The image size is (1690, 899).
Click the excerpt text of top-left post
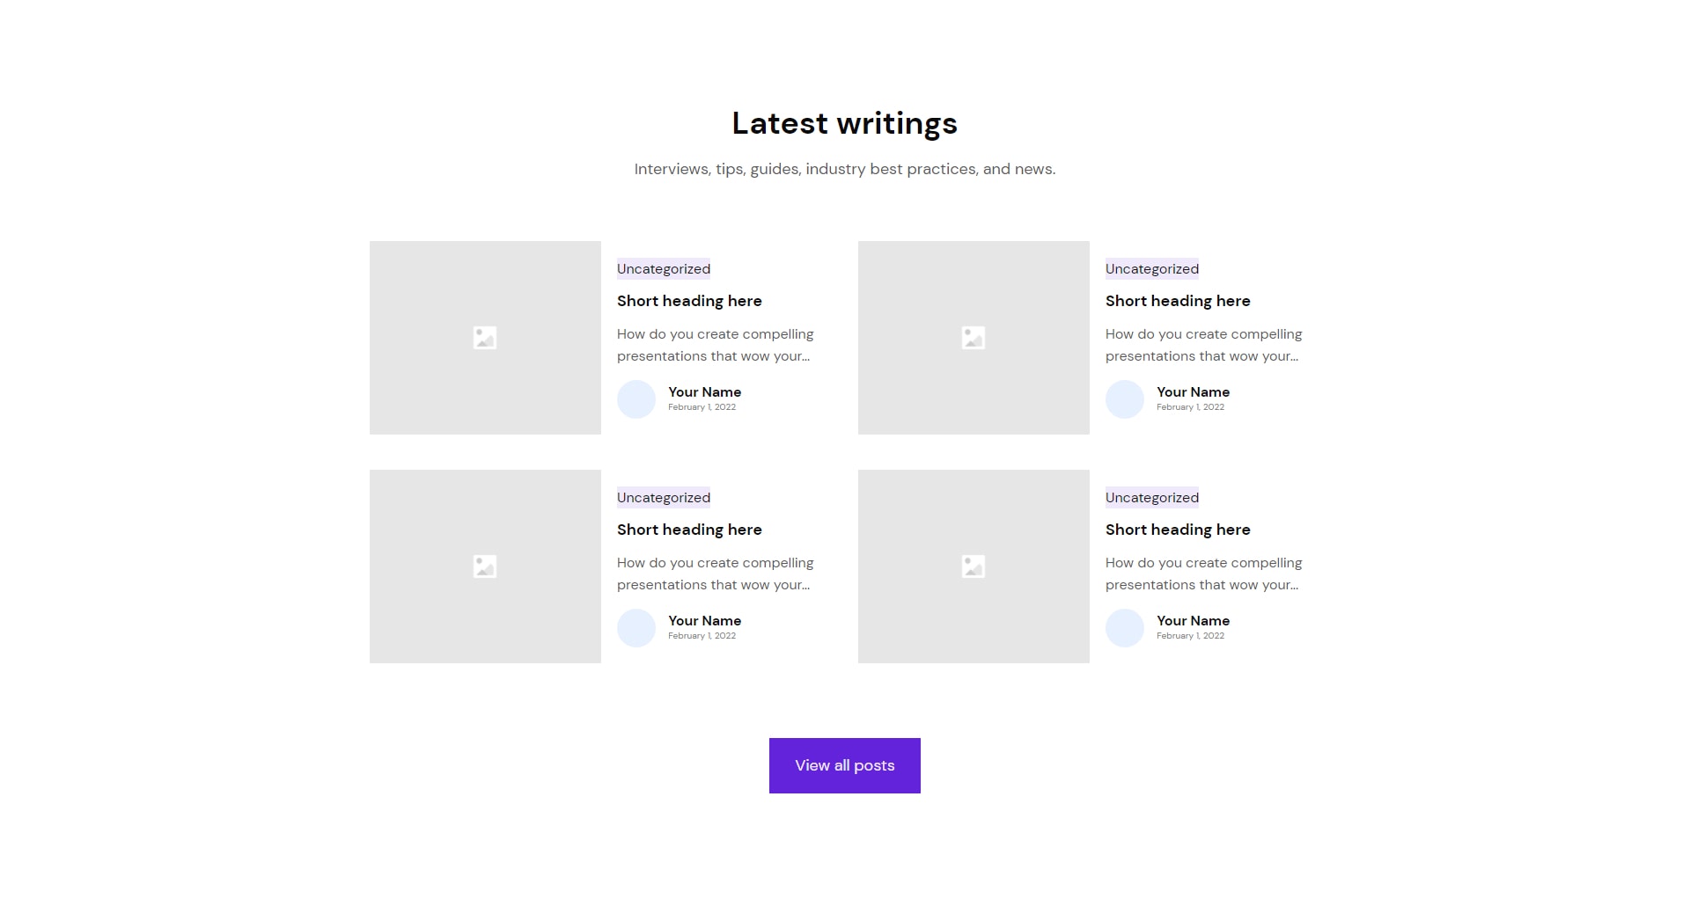point(715,345)
